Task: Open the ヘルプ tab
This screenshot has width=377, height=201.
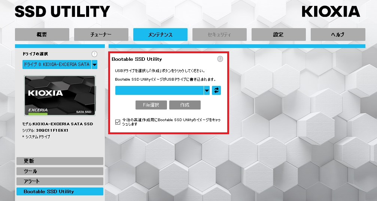Action: 338,34
